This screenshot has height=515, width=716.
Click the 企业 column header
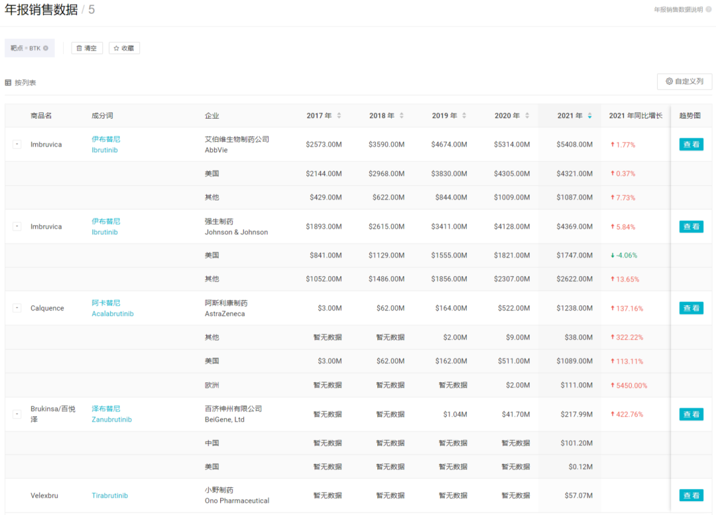[212, 115]
